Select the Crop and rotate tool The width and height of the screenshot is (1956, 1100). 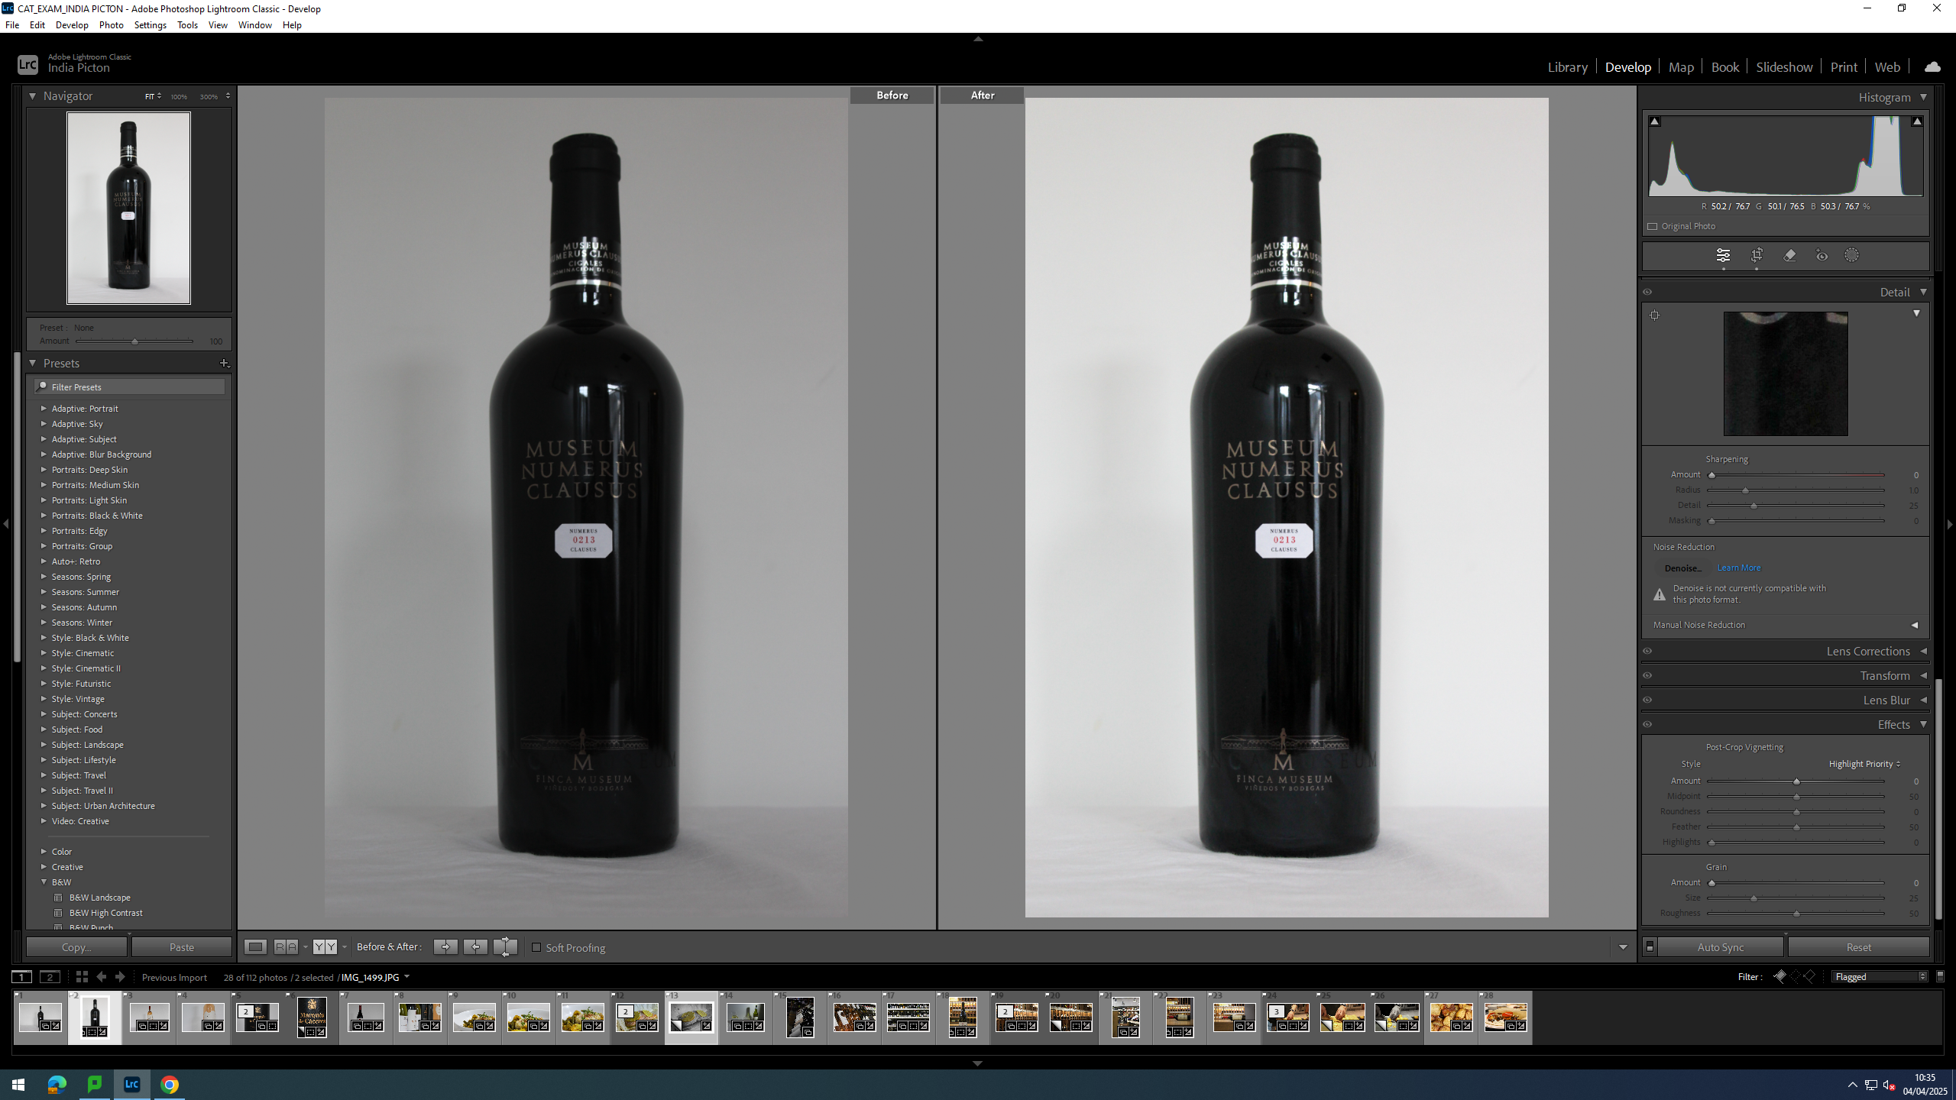pos(1757,255)
